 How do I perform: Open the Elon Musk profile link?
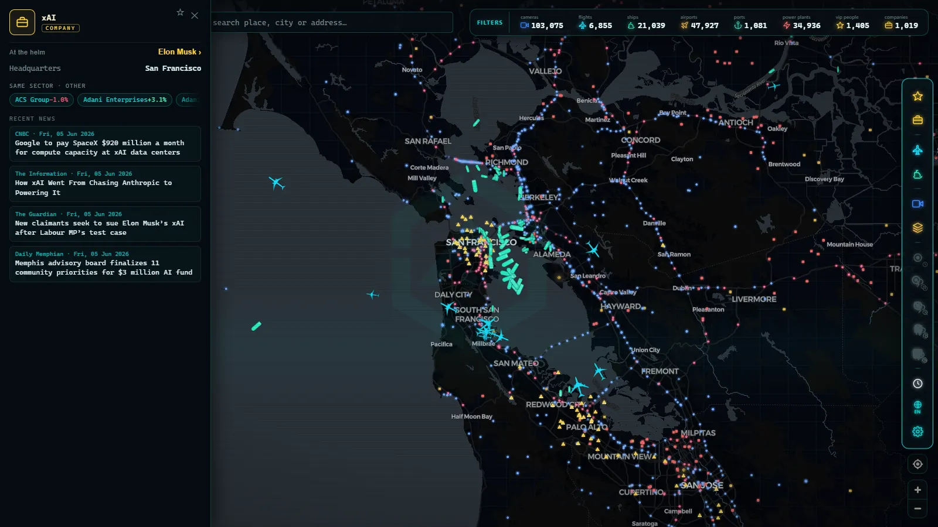point(179,52)
